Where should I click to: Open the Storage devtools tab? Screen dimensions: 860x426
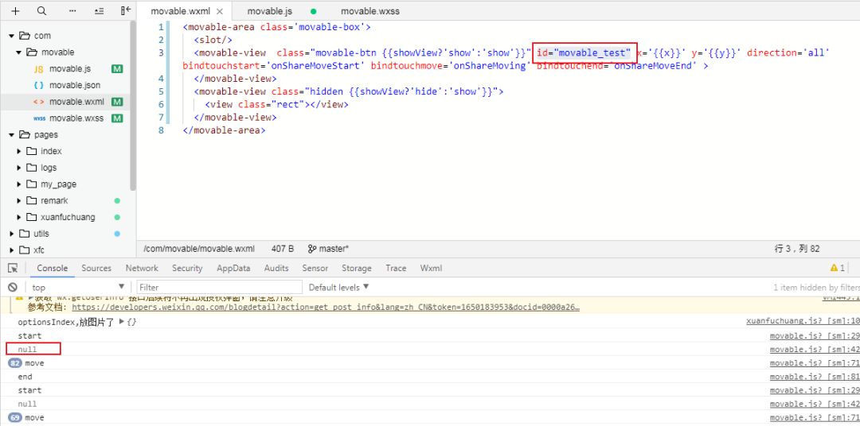click(357, 268)
